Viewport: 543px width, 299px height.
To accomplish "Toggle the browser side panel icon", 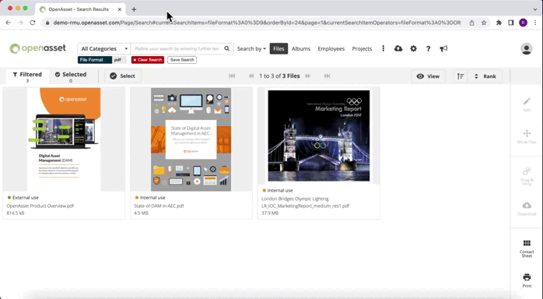I will (511, 23).
